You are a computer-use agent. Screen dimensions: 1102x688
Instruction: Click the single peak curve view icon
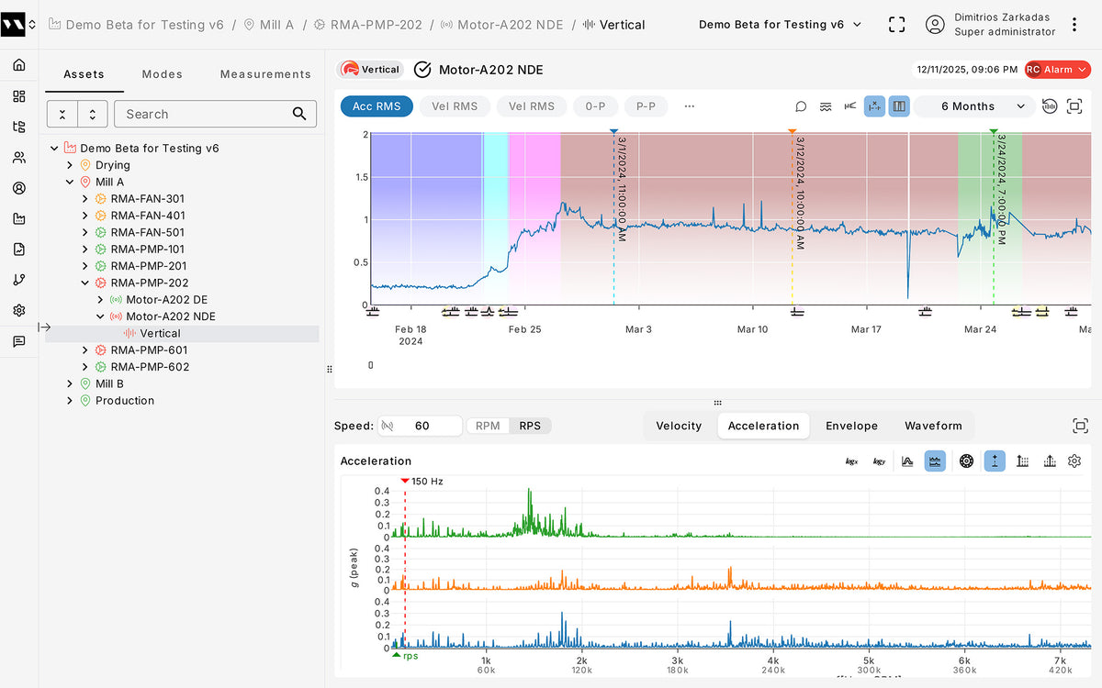tap(907, 461)
